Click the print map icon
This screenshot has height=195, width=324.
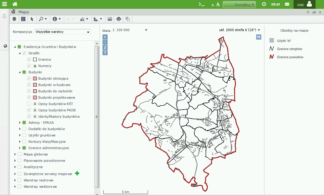(x=119, y=19)
